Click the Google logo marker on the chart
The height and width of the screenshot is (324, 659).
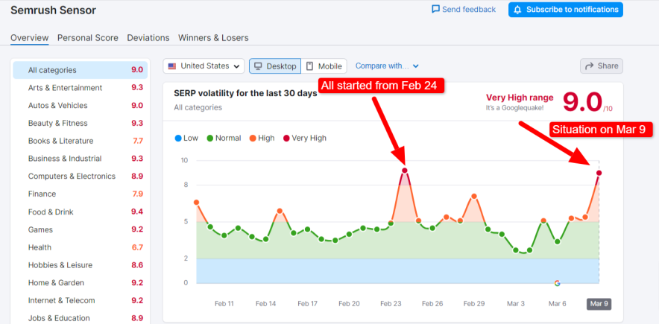pos(558,283)
